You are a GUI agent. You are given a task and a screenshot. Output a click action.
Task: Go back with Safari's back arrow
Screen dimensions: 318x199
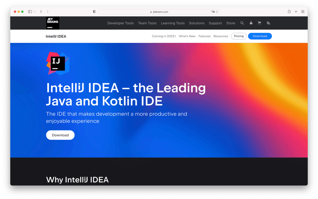41,12
